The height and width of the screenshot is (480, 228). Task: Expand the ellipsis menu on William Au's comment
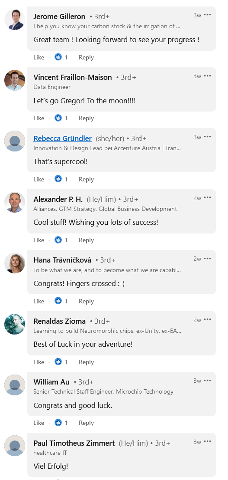click(x=208, y=381)
